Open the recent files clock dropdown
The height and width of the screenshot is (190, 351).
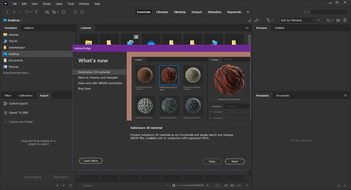[x=28, y=12]
